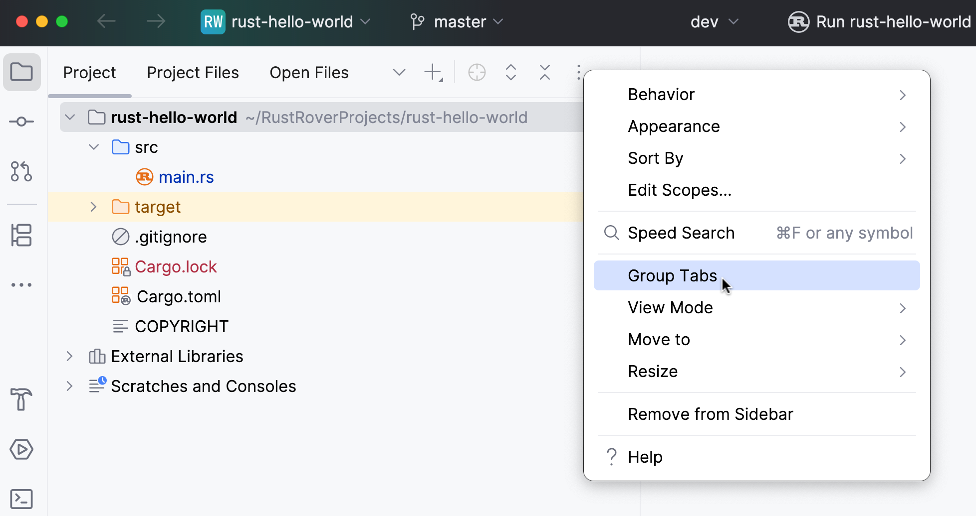976x516 pixels.
Task: Expand all nodes in Project view
Action: [x=510, y=72]
